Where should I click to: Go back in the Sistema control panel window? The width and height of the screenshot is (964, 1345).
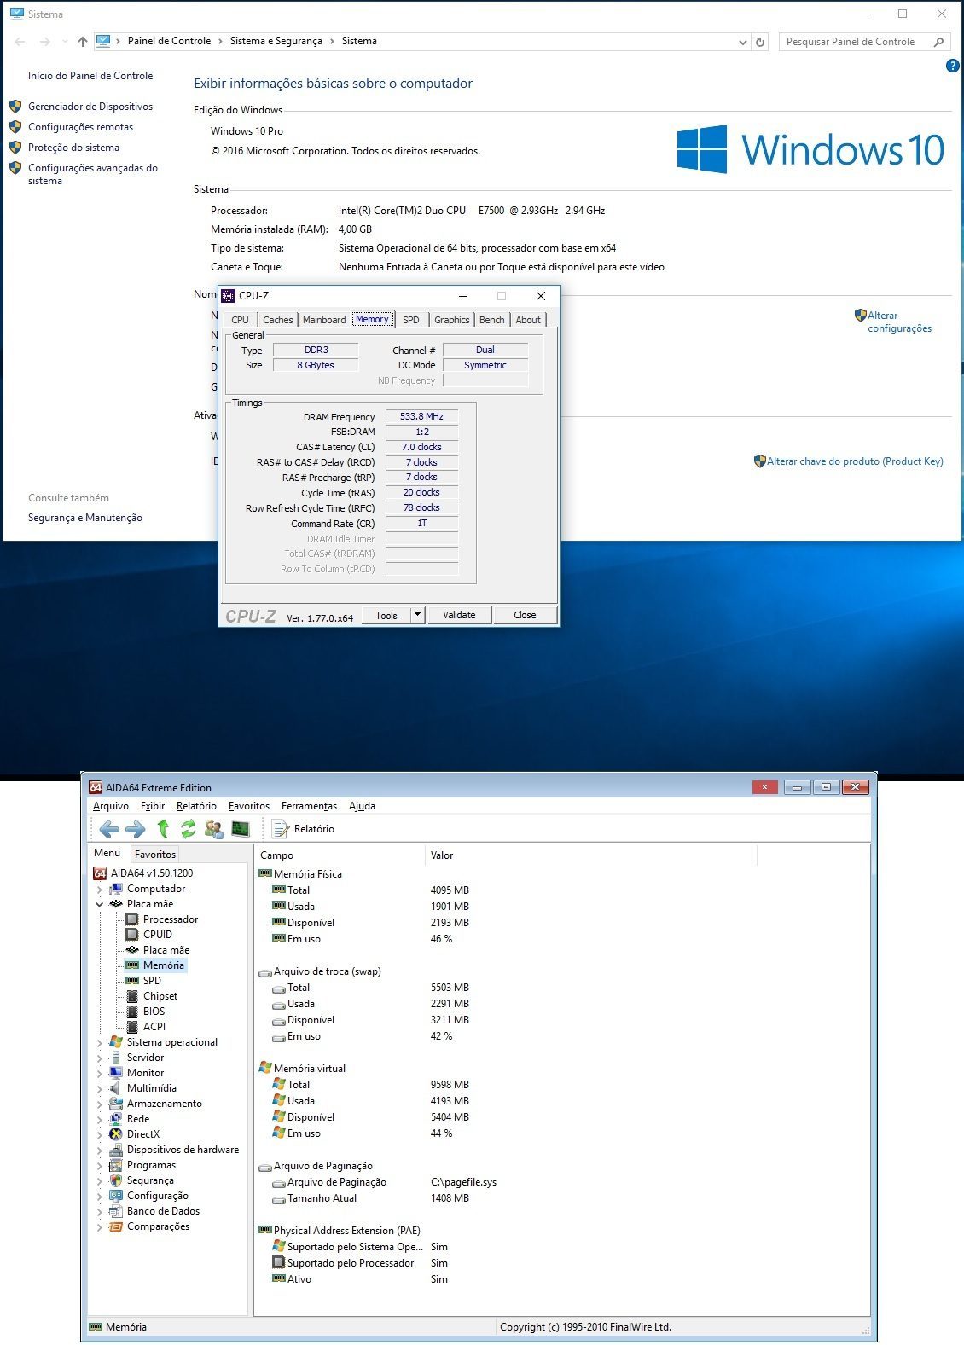20,41
